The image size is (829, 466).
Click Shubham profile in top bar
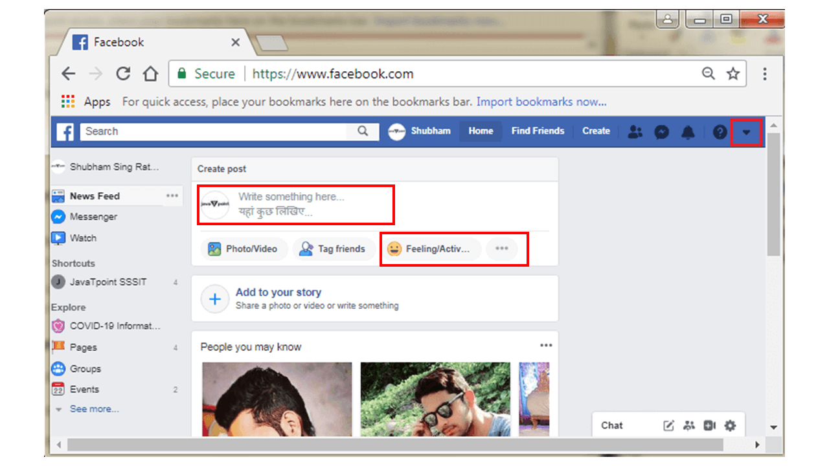click(x=419, y=131)
